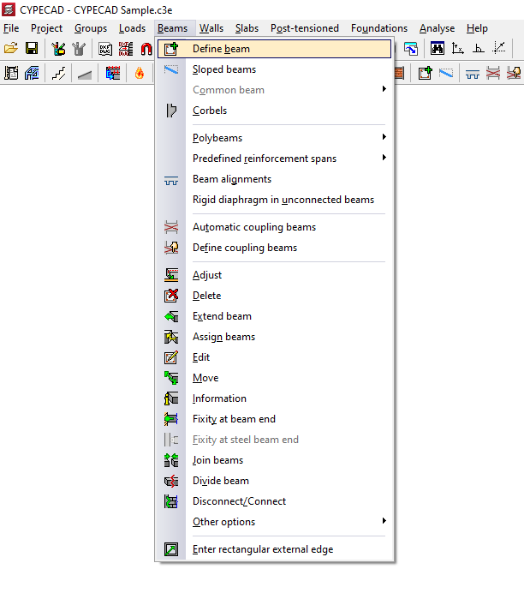Screen dimensions: 524x599
Task: Select Rigid diaphragm in unconnected beams
Action: point(274,200)
